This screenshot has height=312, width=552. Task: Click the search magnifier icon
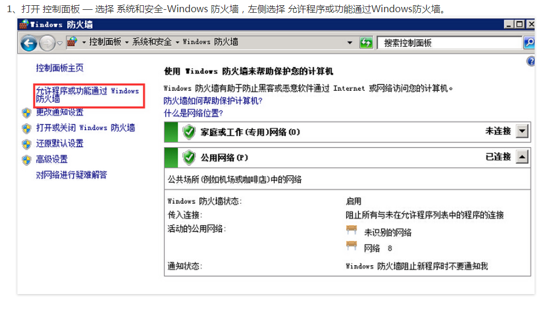click(529, 43)
